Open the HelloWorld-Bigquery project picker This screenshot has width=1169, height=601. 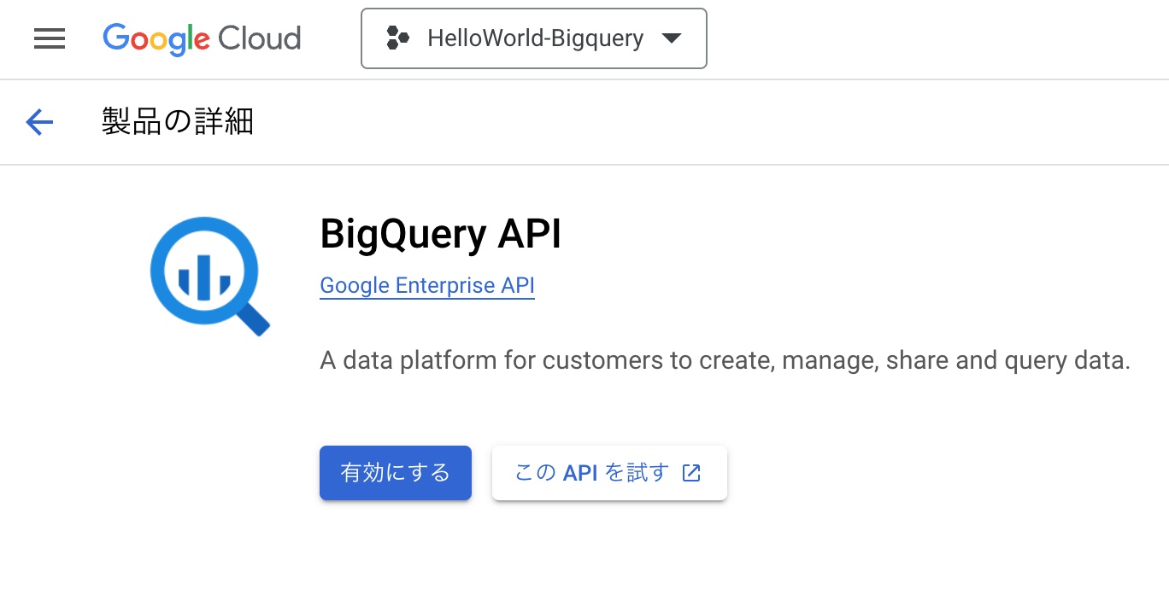(533, 38)
